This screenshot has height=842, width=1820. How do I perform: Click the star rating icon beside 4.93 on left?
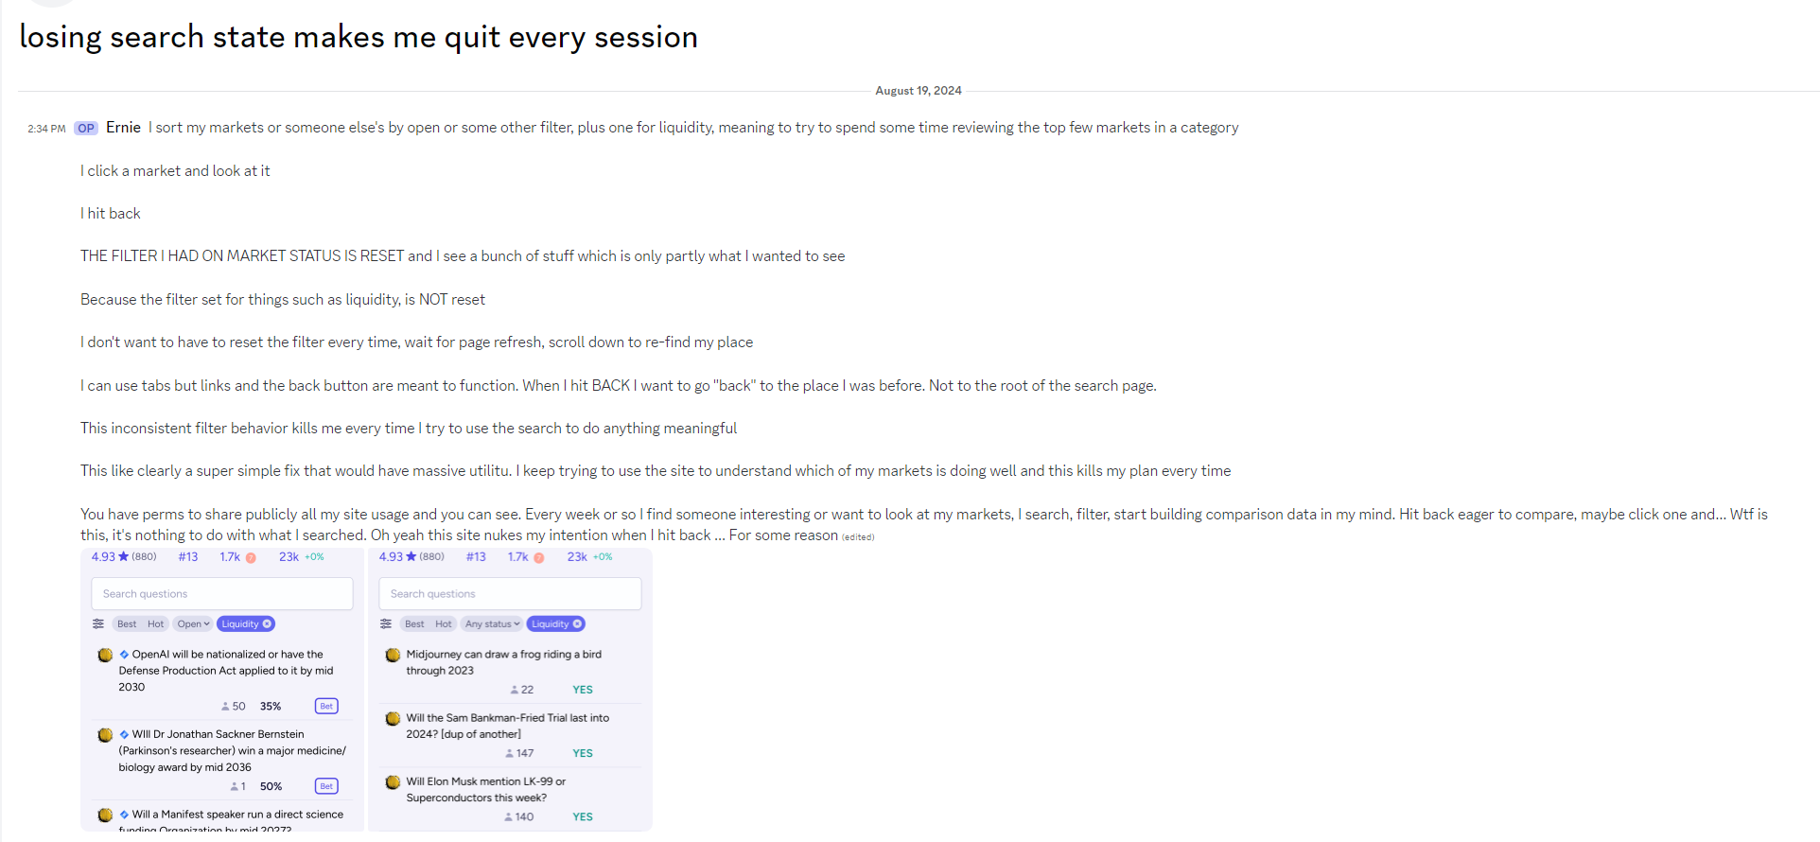[x=123, y=556]
